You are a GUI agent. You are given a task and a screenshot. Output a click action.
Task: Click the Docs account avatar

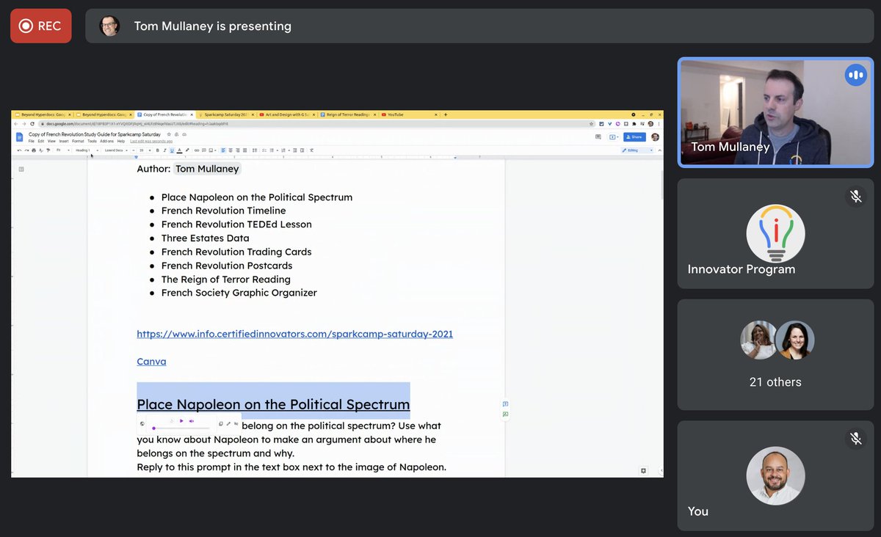point(655,137)
